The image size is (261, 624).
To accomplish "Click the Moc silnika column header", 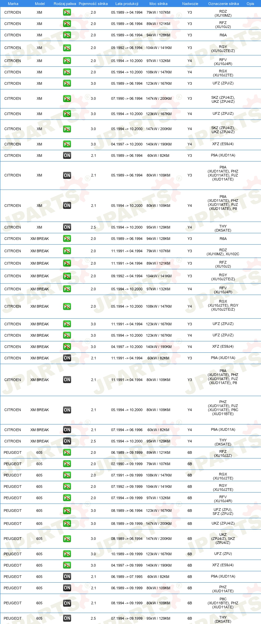I will (x=159, y=4).
